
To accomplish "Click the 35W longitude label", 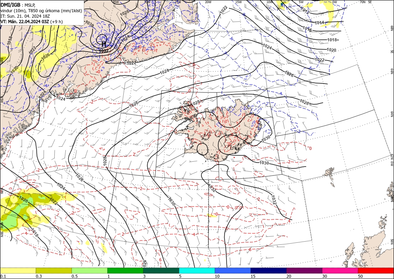I will tap(115, 2).
